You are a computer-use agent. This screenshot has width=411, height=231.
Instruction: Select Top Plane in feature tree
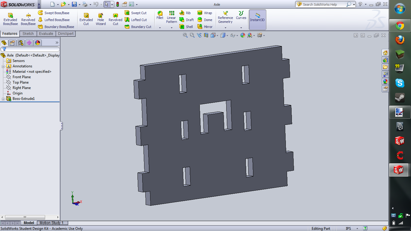click(21, 82)
